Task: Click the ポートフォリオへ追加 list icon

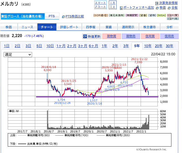Action: [121, 8]
